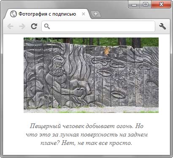This screenshot has width=173, height=158.
Task: Open the wrench settings menu
Action: click(x=162, y=26)
